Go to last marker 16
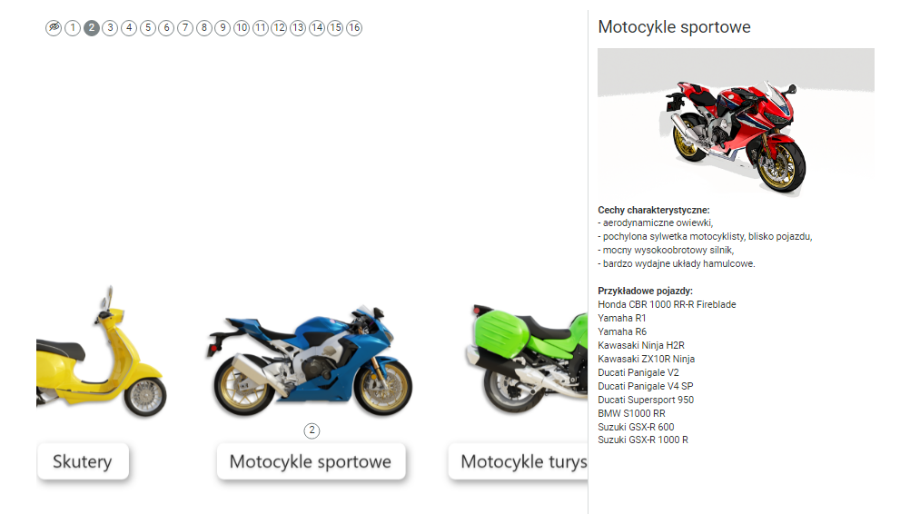 point(354,28)
